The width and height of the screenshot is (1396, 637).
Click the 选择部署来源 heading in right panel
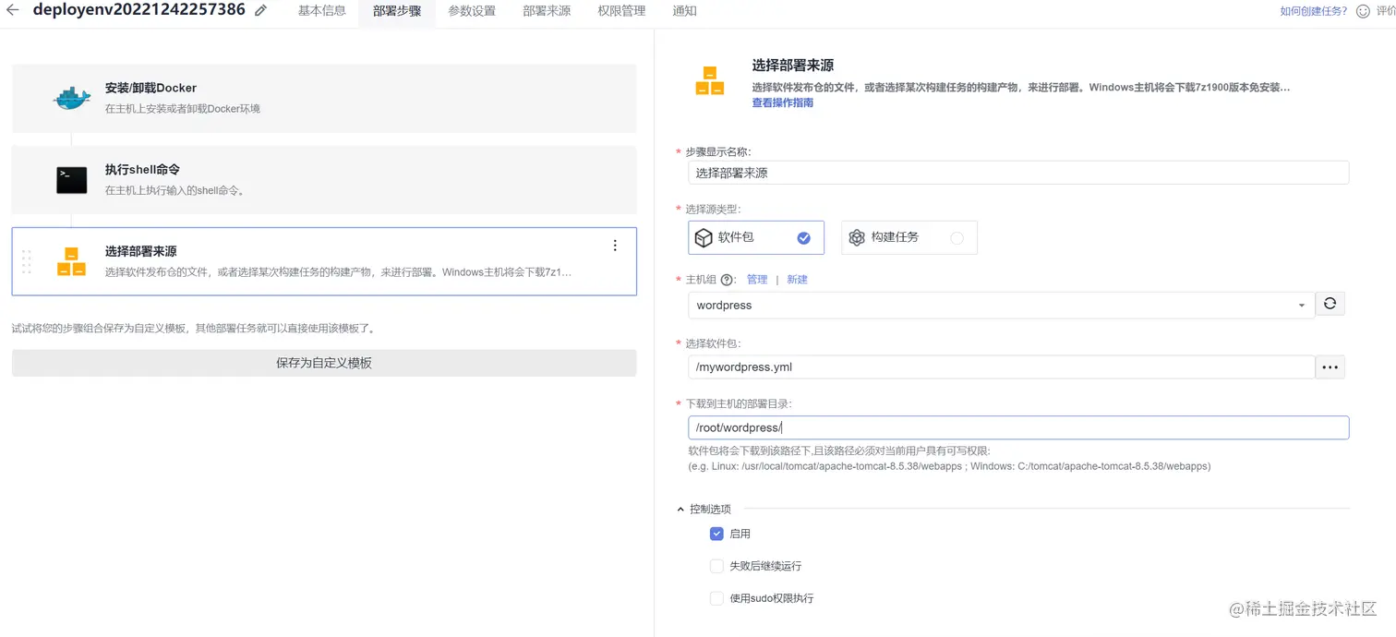click(x=793, y=66)
